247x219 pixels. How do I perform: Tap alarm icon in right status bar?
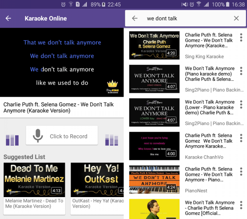point(192,4)
